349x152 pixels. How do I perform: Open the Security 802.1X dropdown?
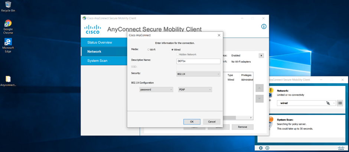[x=198, y=74]
